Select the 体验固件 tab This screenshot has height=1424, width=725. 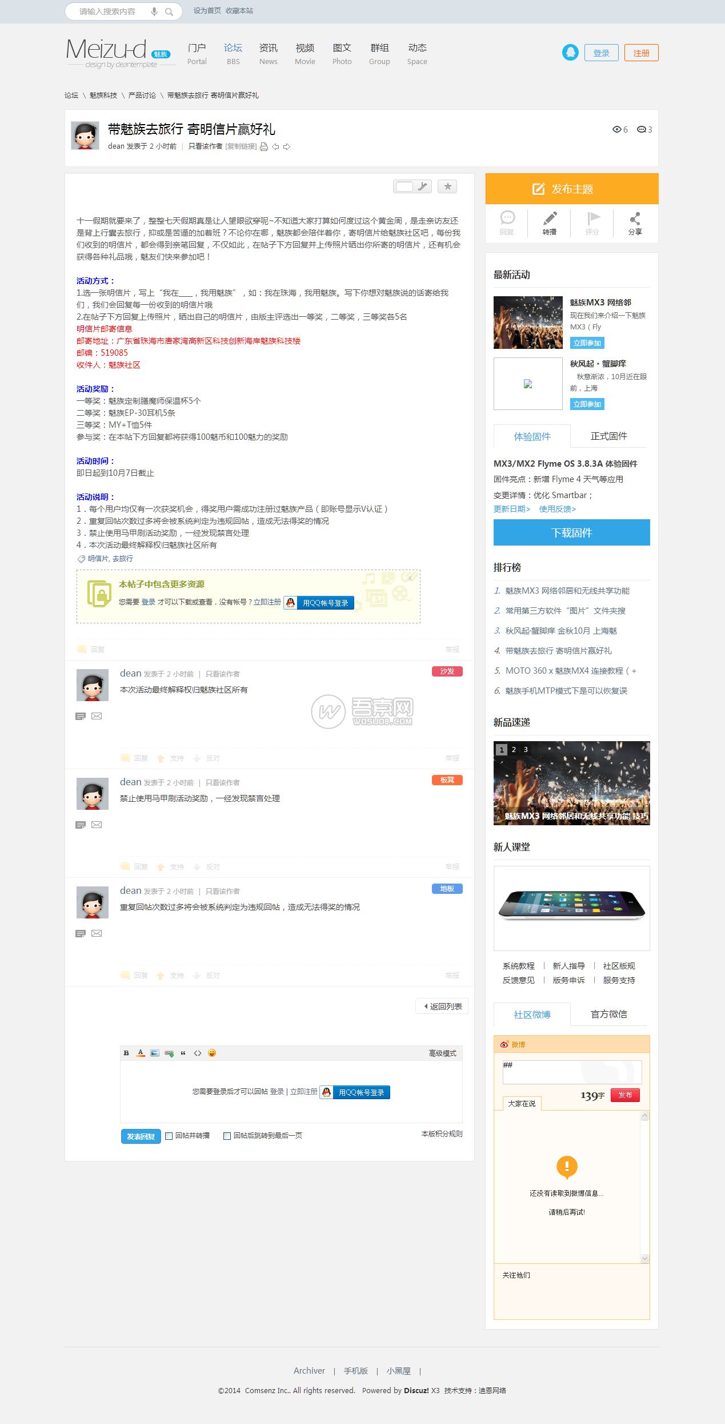tap(532, 436)
